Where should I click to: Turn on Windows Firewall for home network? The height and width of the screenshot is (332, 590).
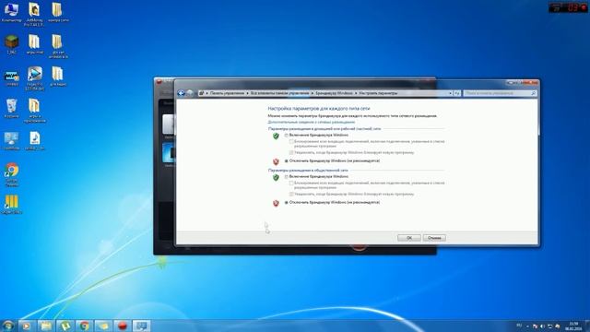click(x=287, y=136)
